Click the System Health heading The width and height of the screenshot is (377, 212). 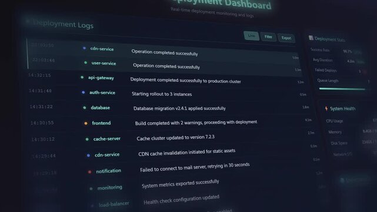pyautogui.click(x=343, y=108)
